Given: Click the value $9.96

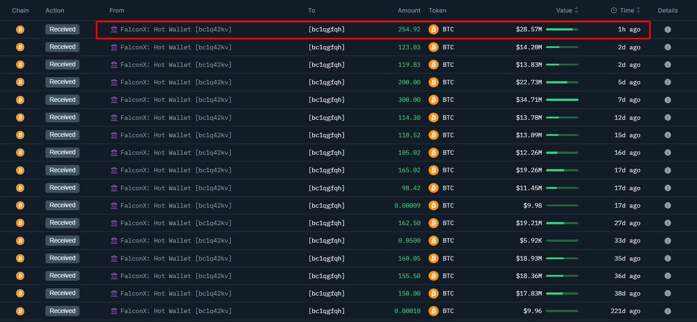Looking at the screenshot, I should (x=532, y=311).
